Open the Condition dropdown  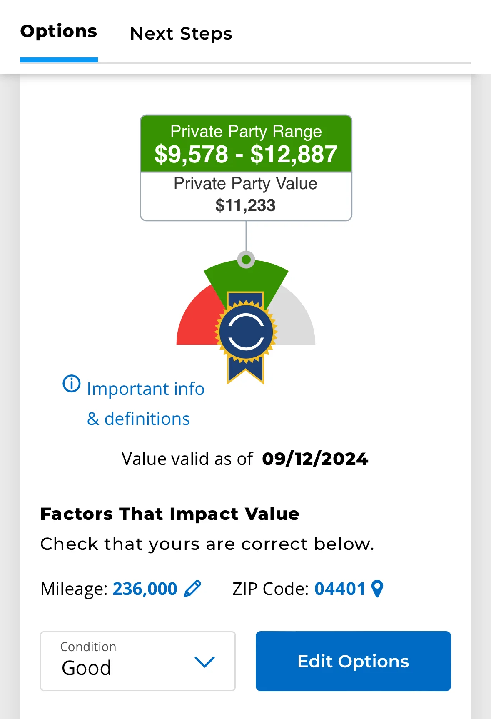[x=138, y=661]
